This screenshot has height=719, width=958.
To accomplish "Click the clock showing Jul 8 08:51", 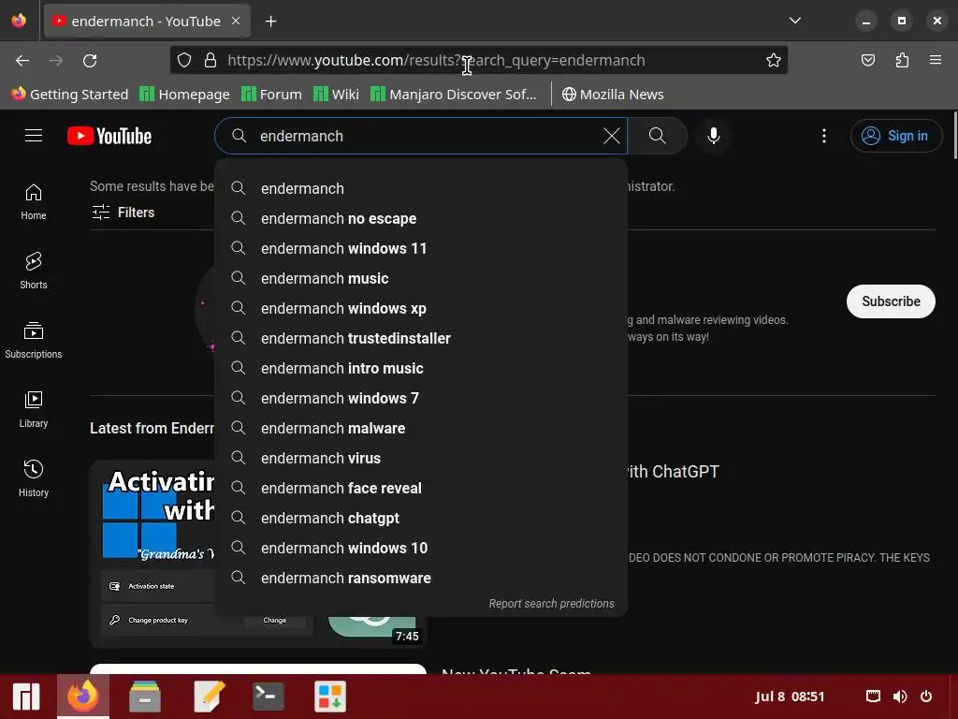I will (790, 697).
